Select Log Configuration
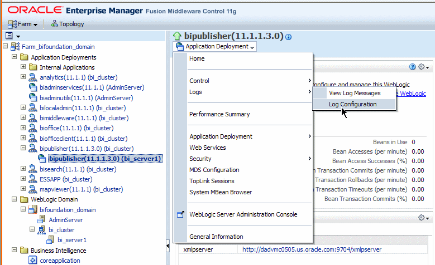435x265 pixels. pos(354,104)
